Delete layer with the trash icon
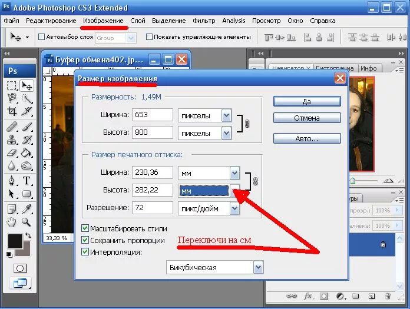 388,296
